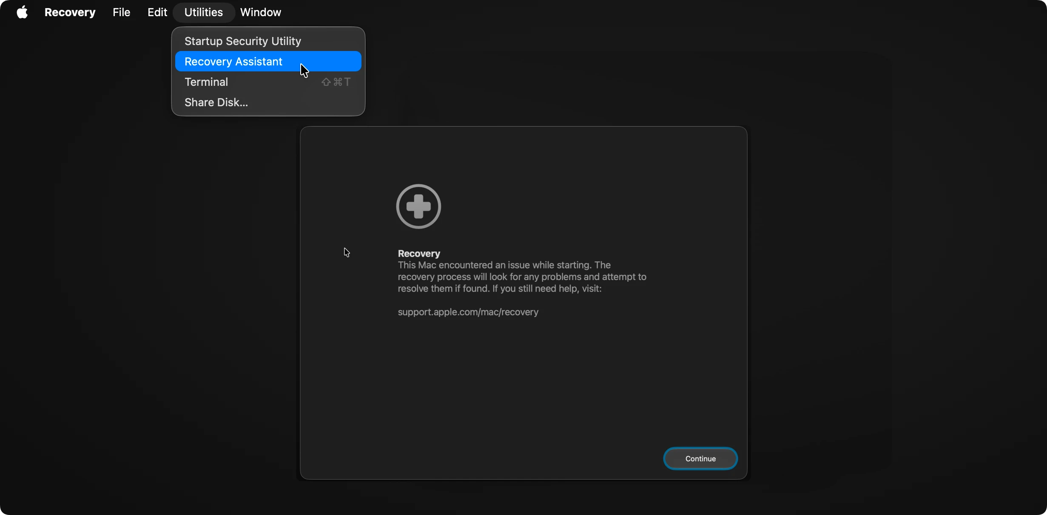Click the support.apple.com/mac/recovery text
Image resolution: width=1047 pixels, height=515 pixels.
tap(468, 312)
